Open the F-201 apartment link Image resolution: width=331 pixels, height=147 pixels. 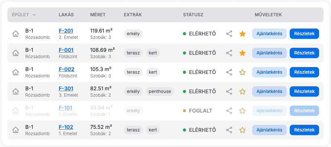[66, 31]
